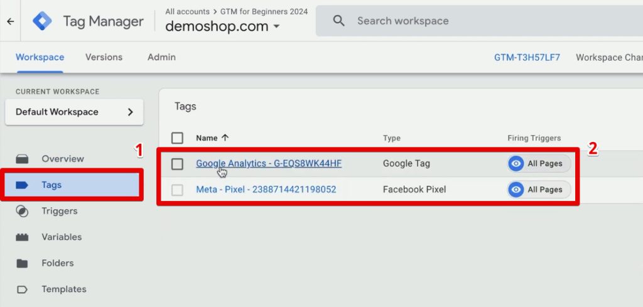This screenshot has width=643, height=307.
Task: Click the Variables brick icon
Action: click(x=22, y=237)
